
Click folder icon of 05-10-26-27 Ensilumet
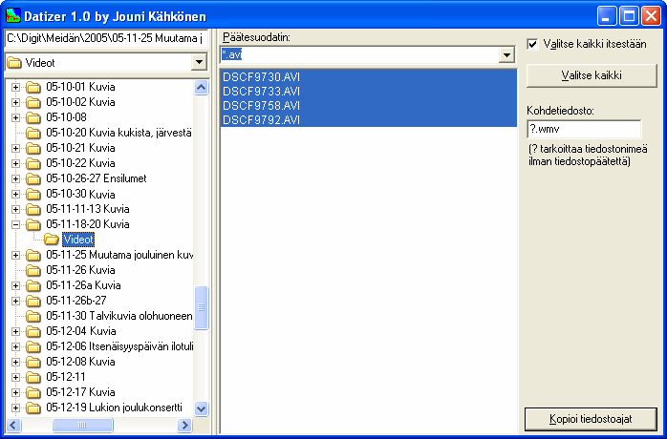pyautogui.click(x=33, y=178)
